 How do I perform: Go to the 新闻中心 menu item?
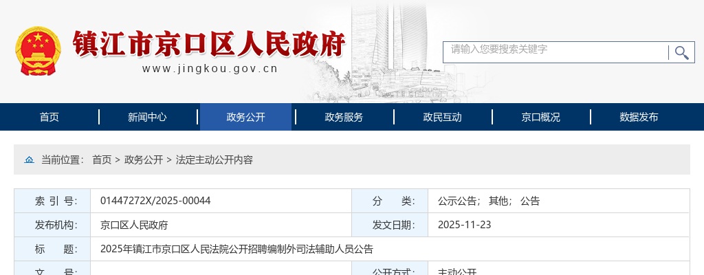(x=147, y=117)
